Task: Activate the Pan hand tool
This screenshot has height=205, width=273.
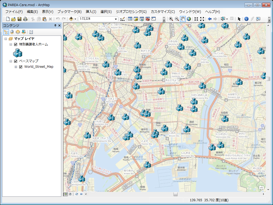Action: 183,19
